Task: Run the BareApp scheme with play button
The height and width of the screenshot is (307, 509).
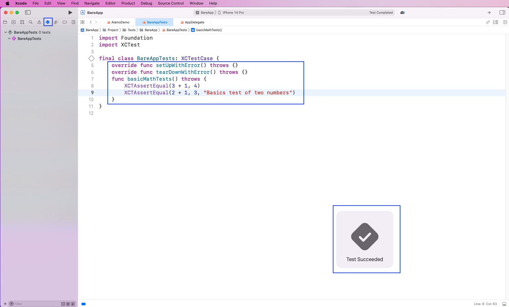Action: pyautogui.click(x=70, y=13)
